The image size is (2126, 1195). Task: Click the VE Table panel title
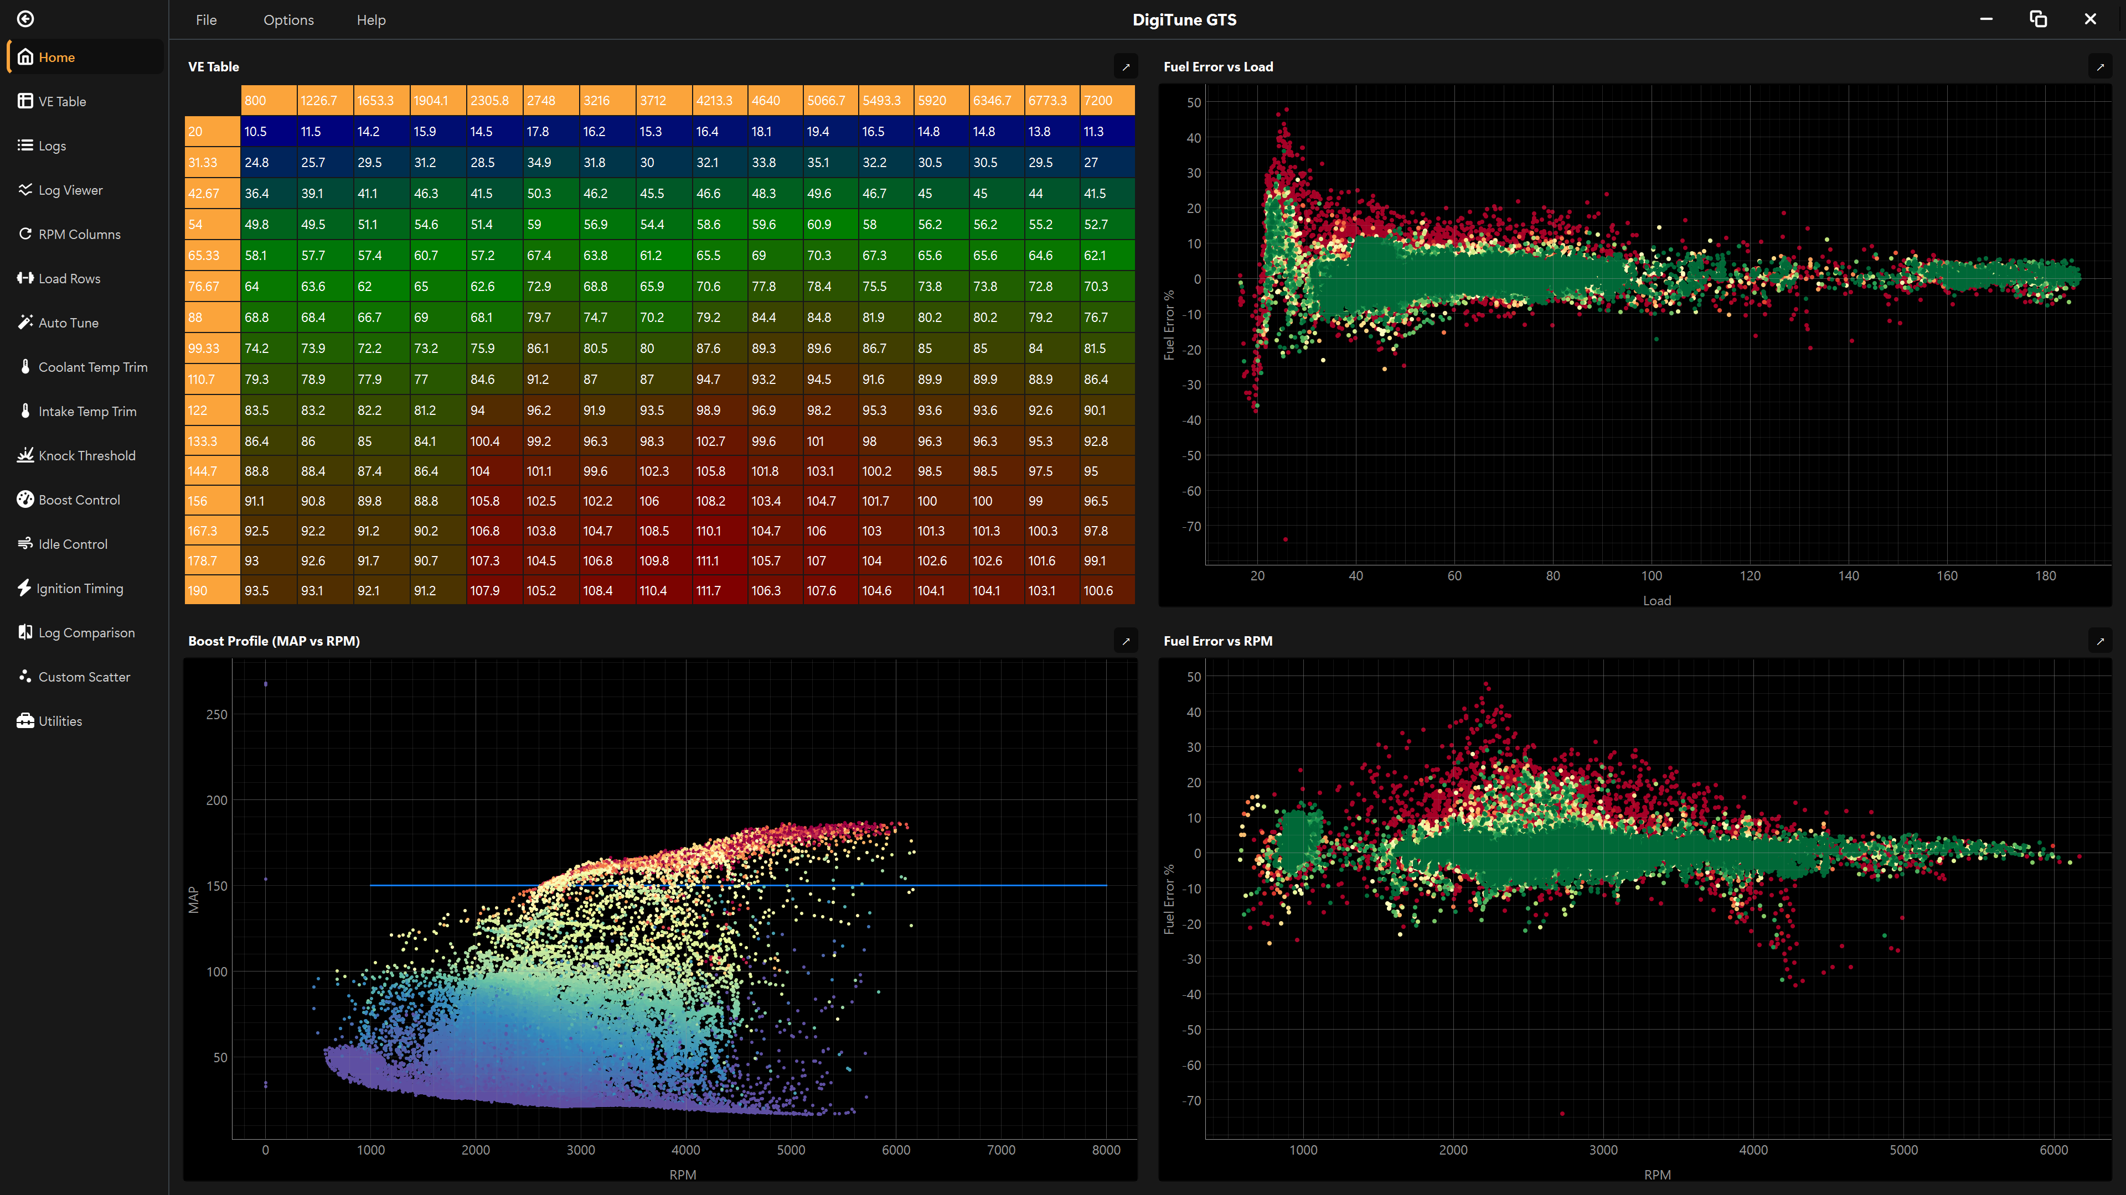[214, 67]
